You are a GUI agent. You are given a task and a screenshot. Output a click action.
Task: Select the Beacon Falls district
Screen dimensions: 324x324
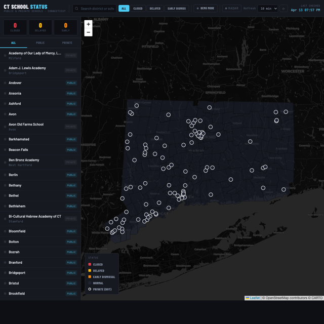[40, 150]
